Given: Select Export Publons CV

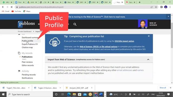Looking at the screenshot, I should pyautogui.click(x=30, y=44).
